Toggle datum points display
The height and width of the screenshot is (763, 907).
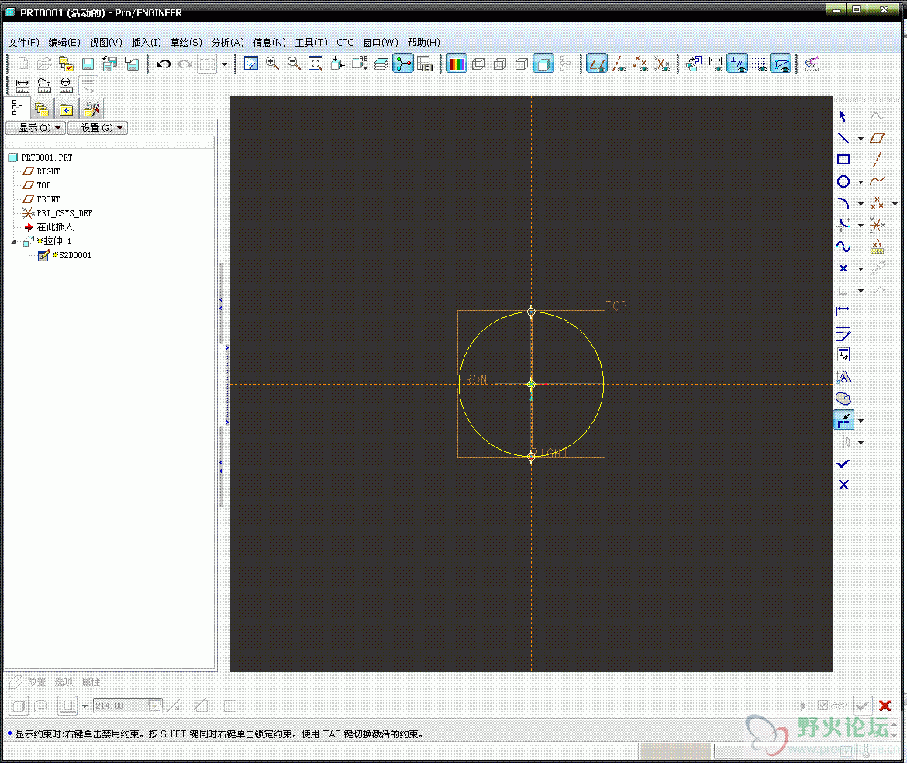[x=640, y=64]
